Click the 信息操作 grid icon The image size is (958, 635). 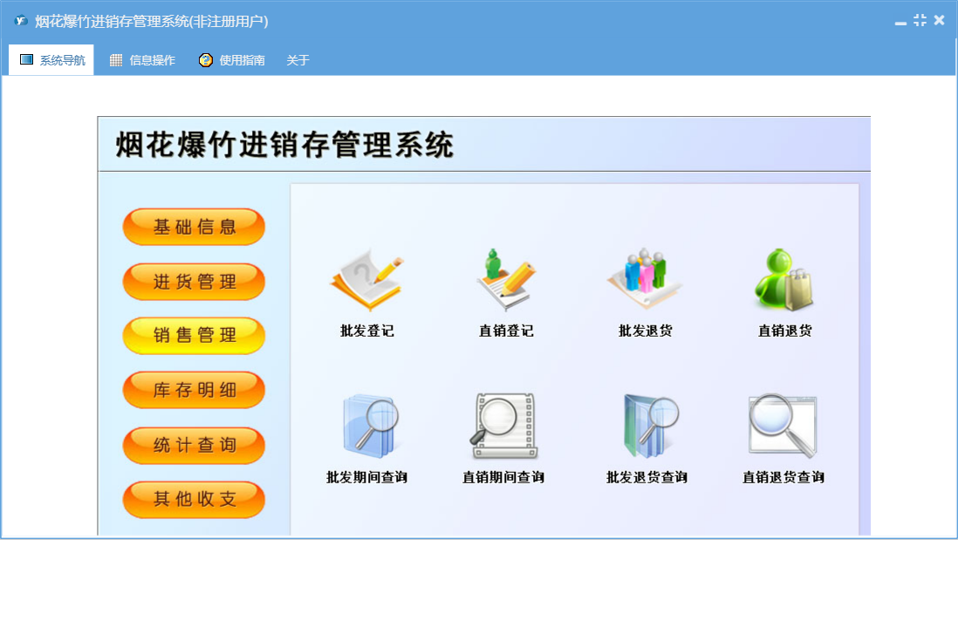[115, 60]
